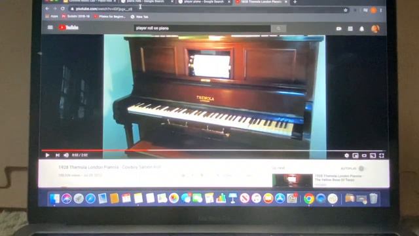
Task: Open the Apps bookmark
Action: 52,16
